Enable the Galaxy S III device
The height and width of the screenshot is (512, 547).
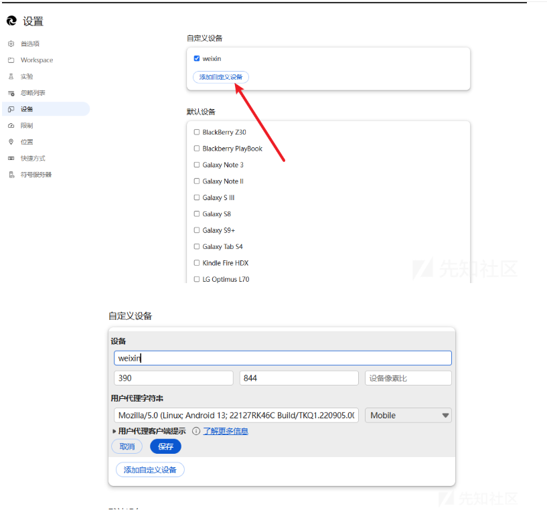click(197, 197)
